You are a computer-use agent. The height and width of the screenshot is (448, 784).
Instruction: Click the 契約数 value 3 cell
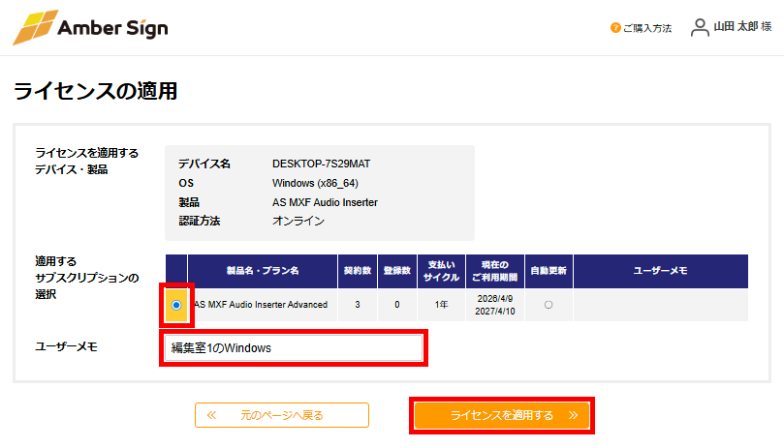coord(358,305)
